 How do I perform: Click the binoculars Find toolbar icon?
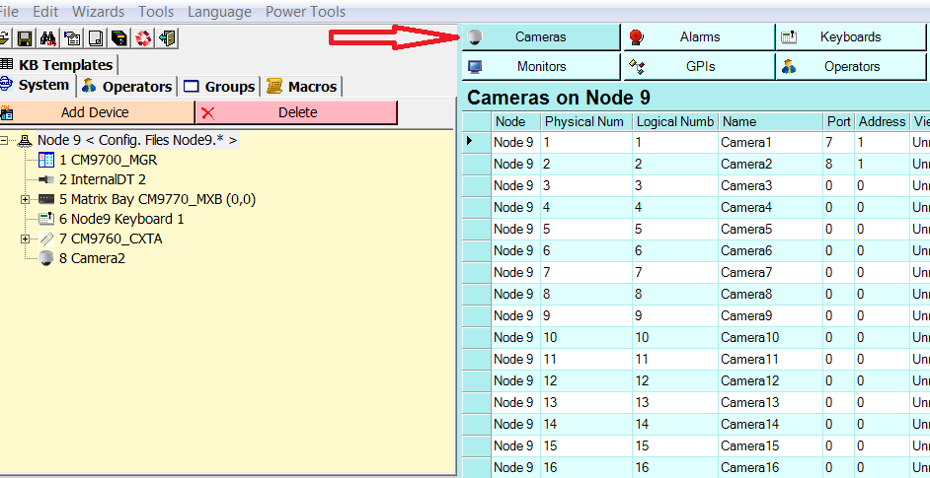47,38
